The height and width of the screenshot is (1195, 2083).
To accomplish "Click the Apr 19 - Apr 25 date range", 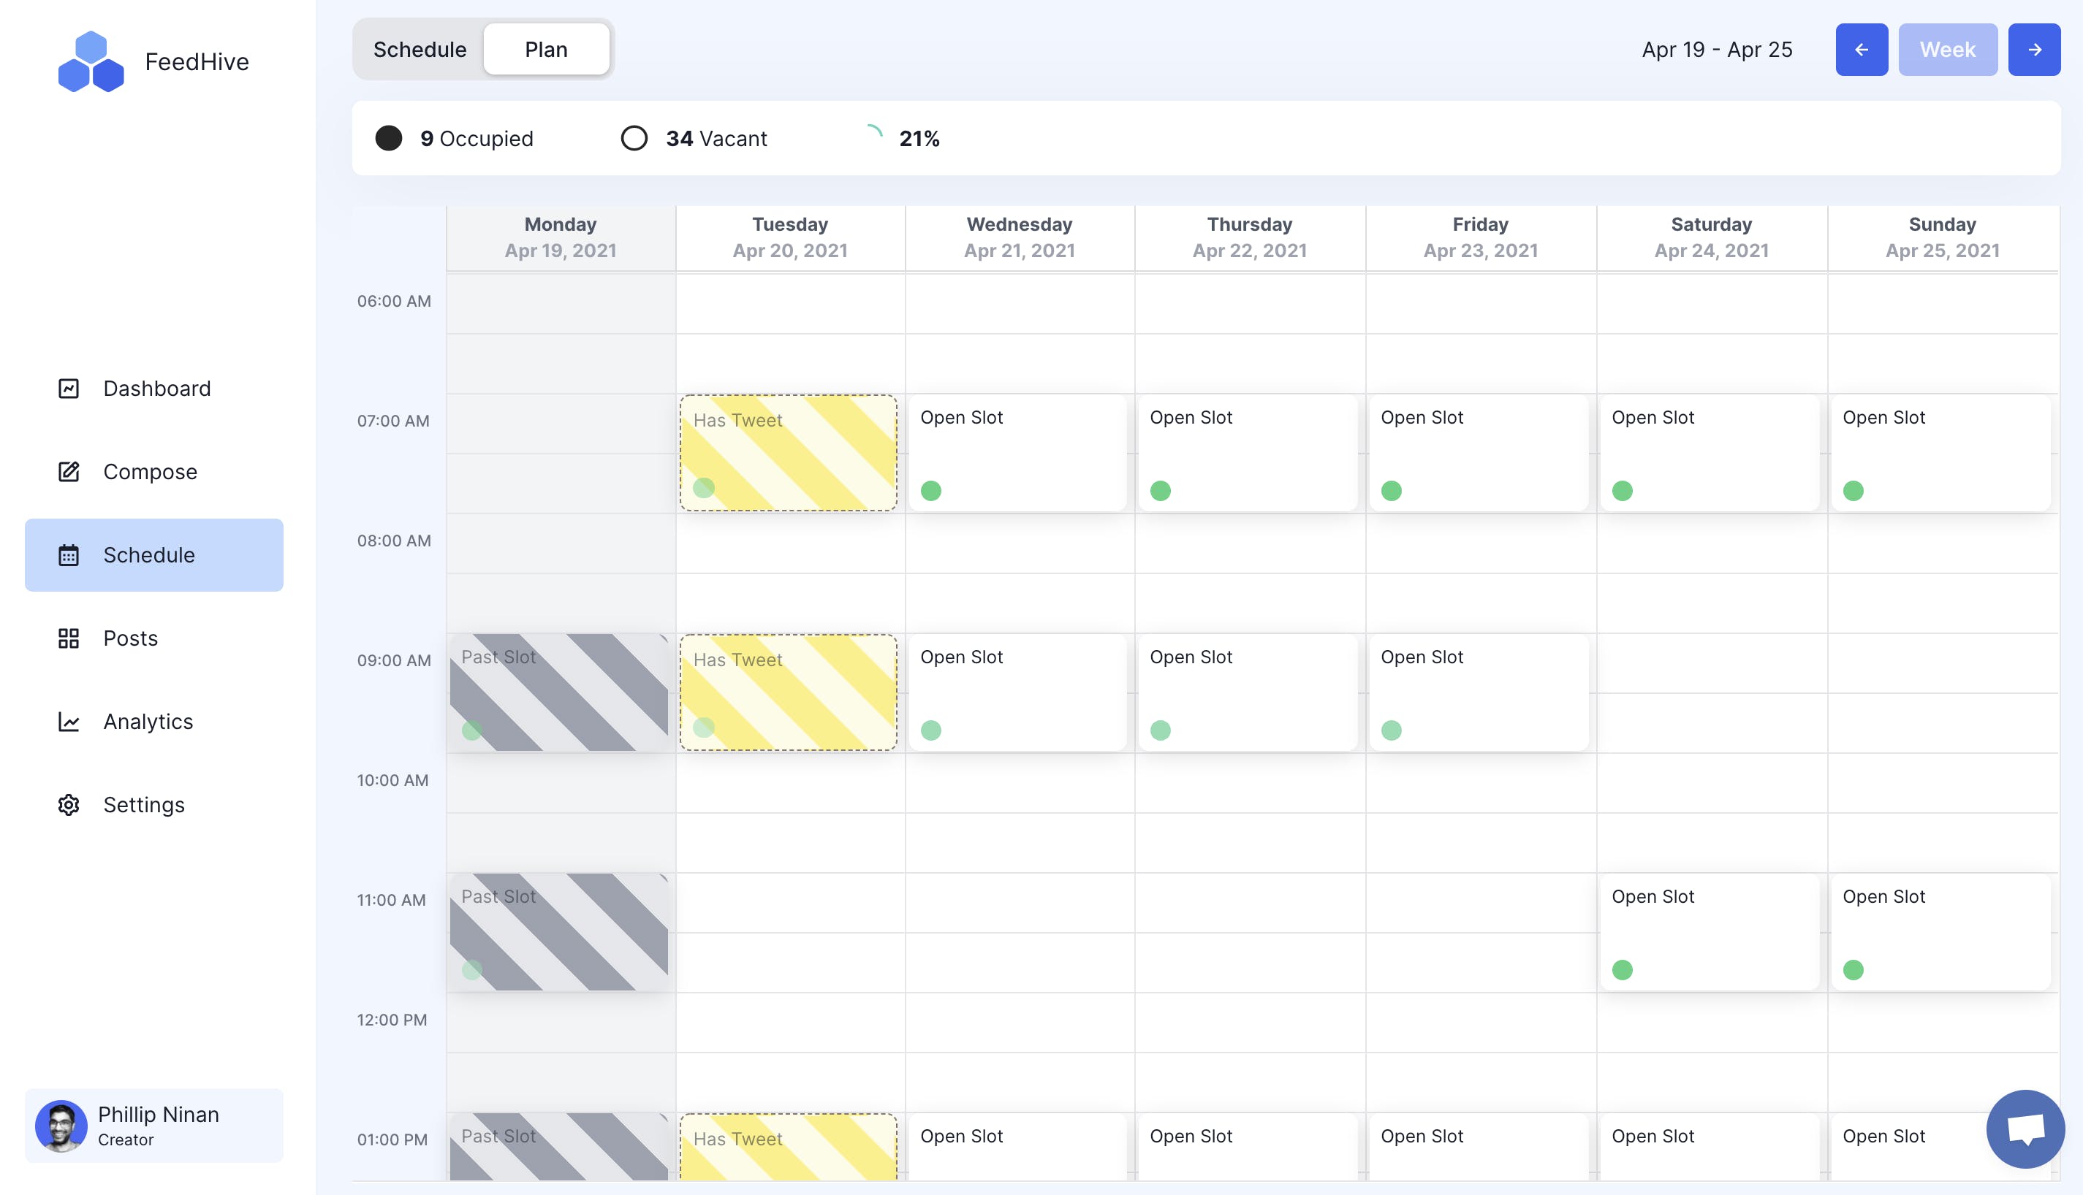I will 1718,49.
